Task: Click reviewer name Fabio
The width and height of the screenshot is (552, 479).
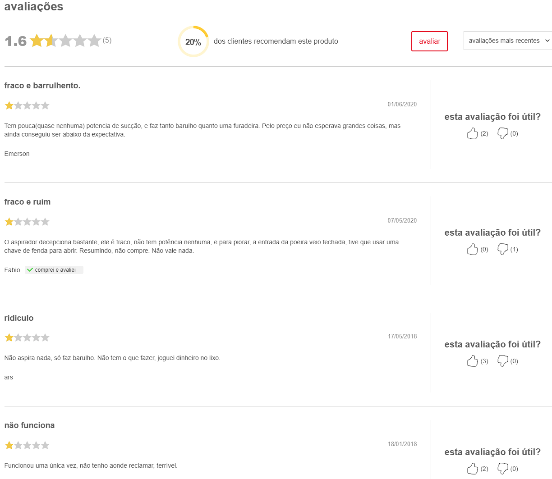Action: tap(12, 270)
